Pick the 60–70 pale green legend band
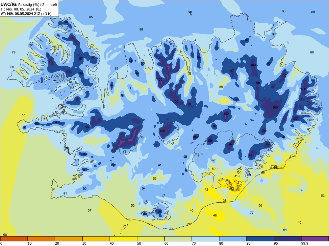The width and height of the screenshot is (329, 246). pyautogui.click(x=178, y=239)
